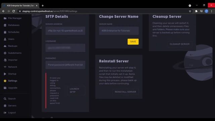The height and width of the screenshot is (121, 215).
Task: View site info lock icon
Action: point(20,11)
